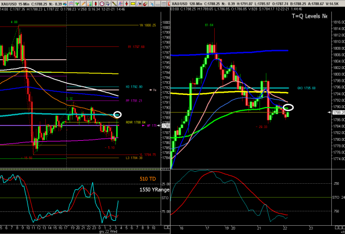Select the YL 1784.75 level label
This screenshot has width=345, height=234.
pyautogui.click(x=147, y=155)
